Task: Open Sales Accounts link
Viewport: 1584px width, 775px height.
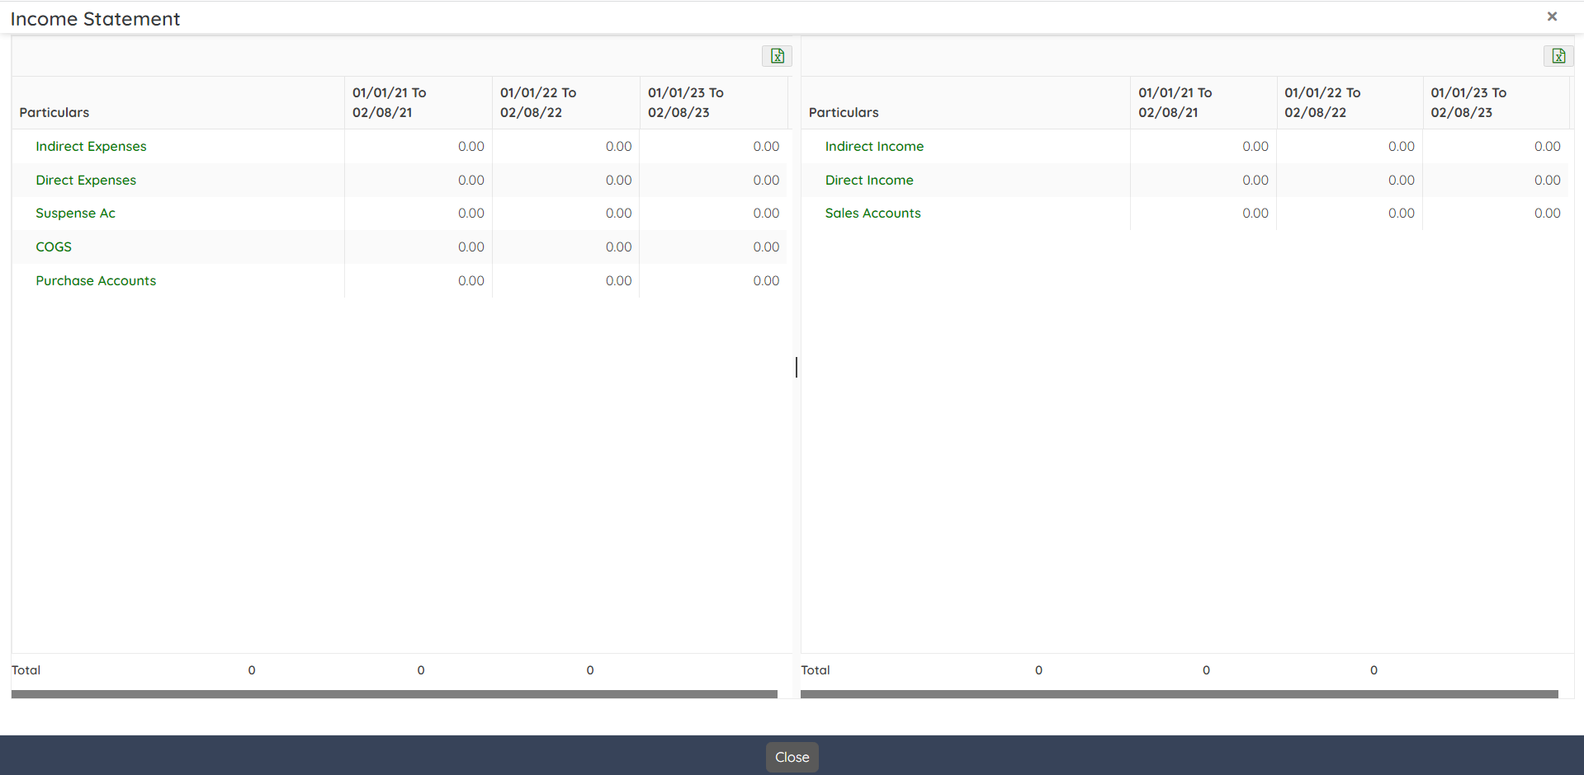Action: [872, 214]
